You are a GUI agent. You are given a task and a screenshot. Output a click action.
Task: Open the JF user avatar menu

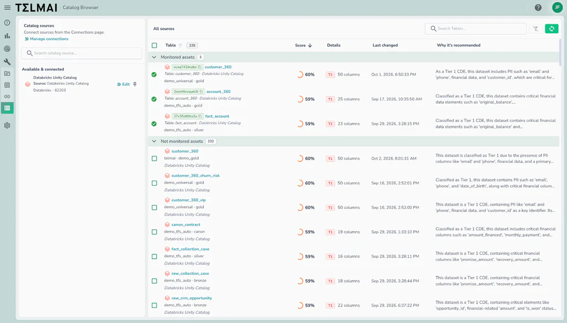557,7
